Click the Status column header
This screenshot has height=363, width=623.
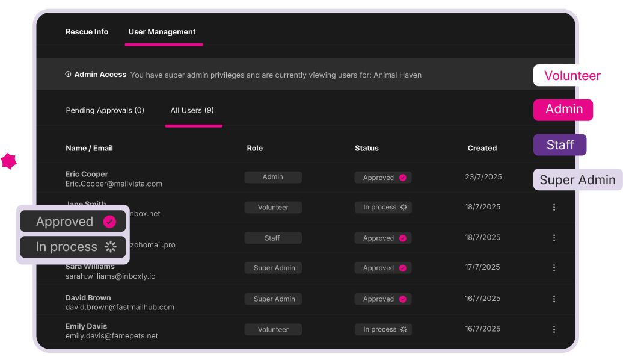[367, 148]
